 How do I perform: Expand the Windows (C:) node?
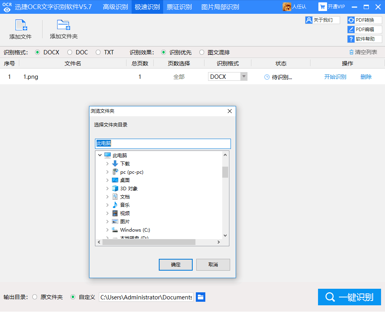[x=107, y=230]
